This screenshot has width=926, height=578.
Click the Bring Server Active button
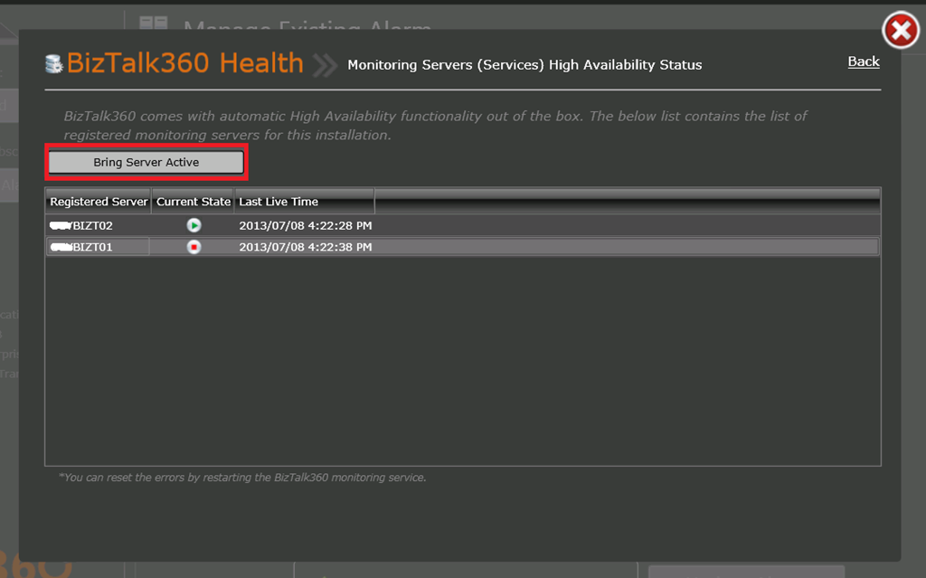point(146,162)
